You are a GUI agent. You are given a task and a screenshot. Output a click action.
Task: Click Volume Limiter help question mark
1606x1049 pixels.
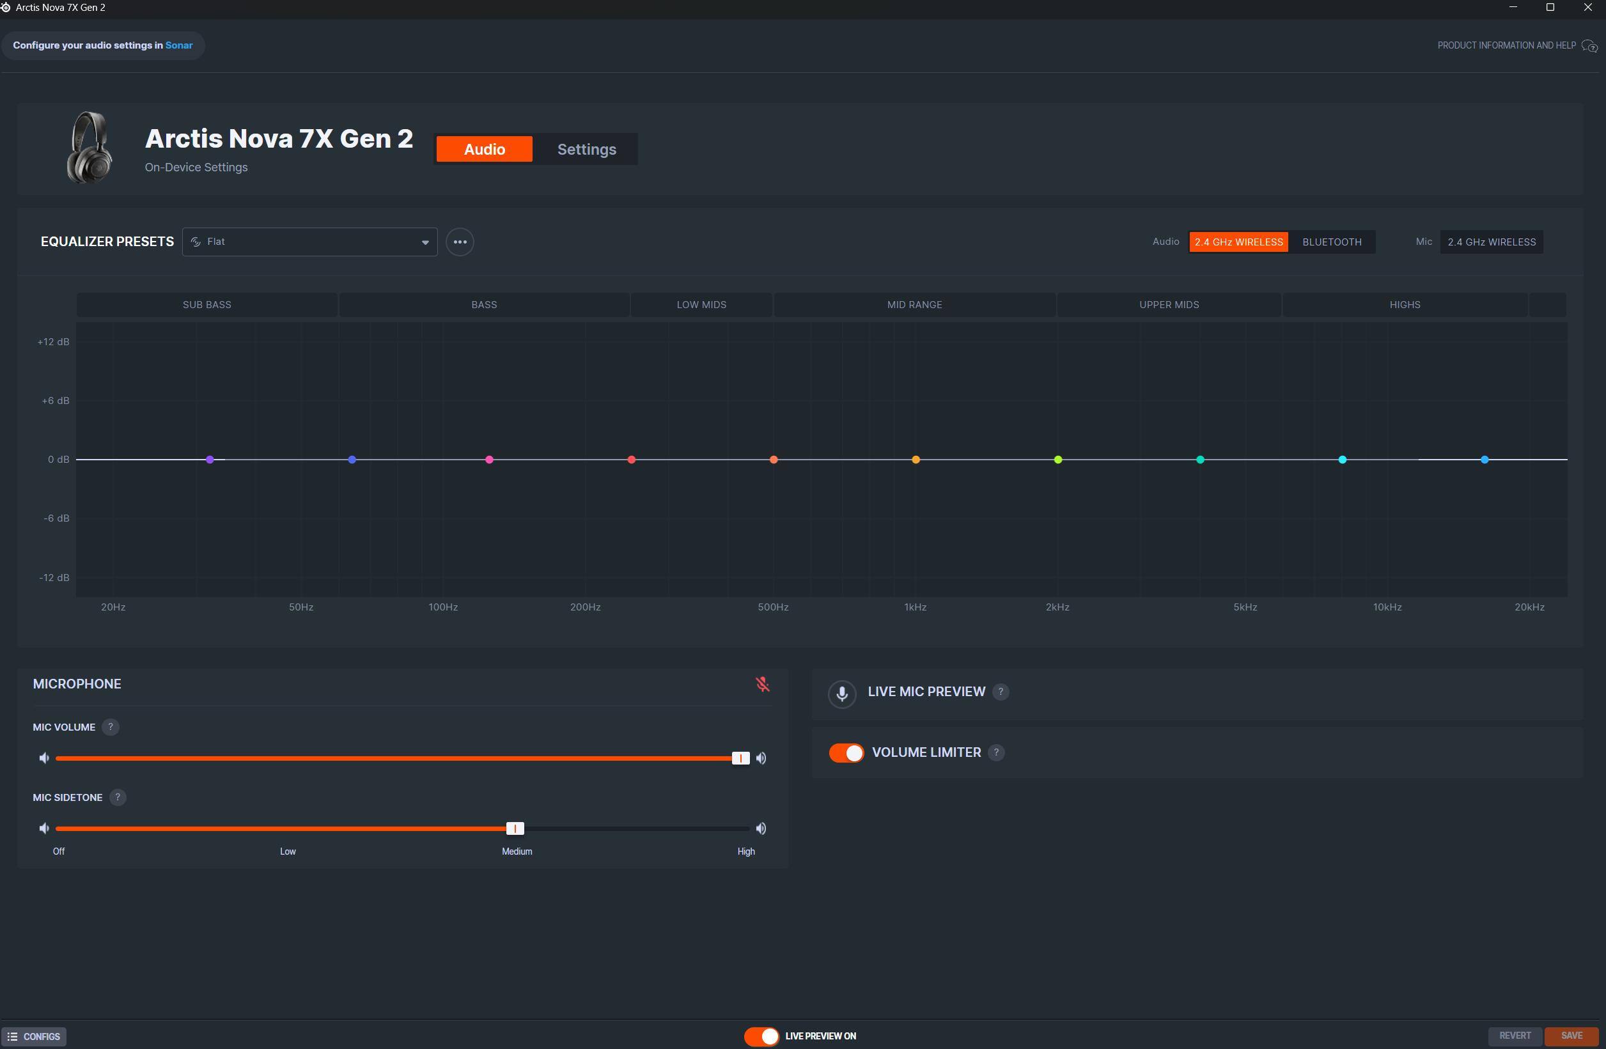point(996,752)
